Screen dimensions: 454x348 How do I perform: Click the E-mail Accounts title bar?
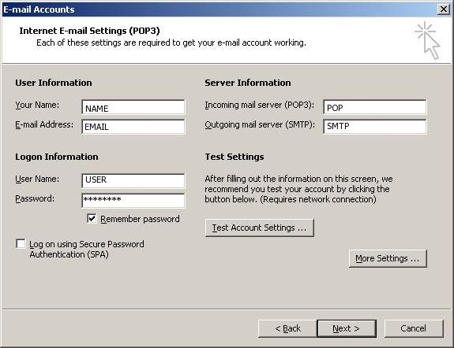[x=220, y=9]
